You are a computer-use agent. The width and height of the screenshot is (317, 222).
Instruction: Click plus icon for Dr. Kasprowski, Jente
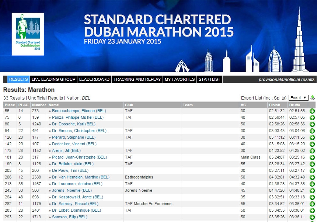point(312,197)
